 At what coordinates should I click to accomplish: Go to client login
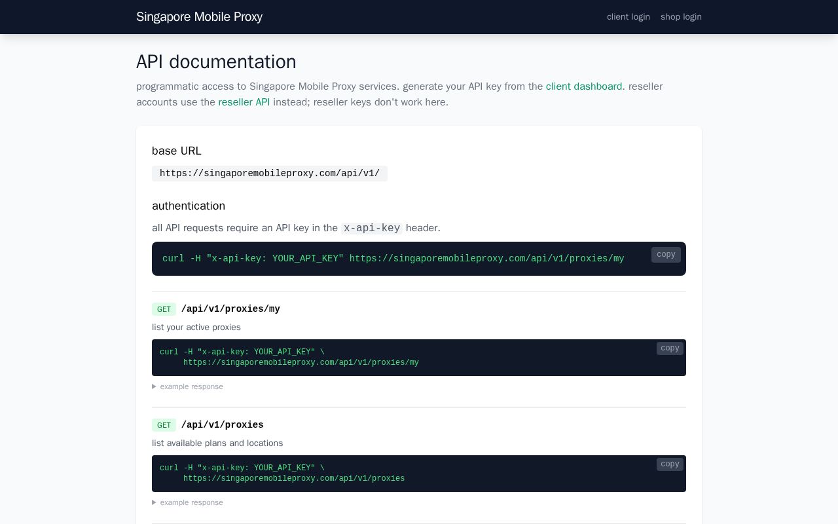628,17
